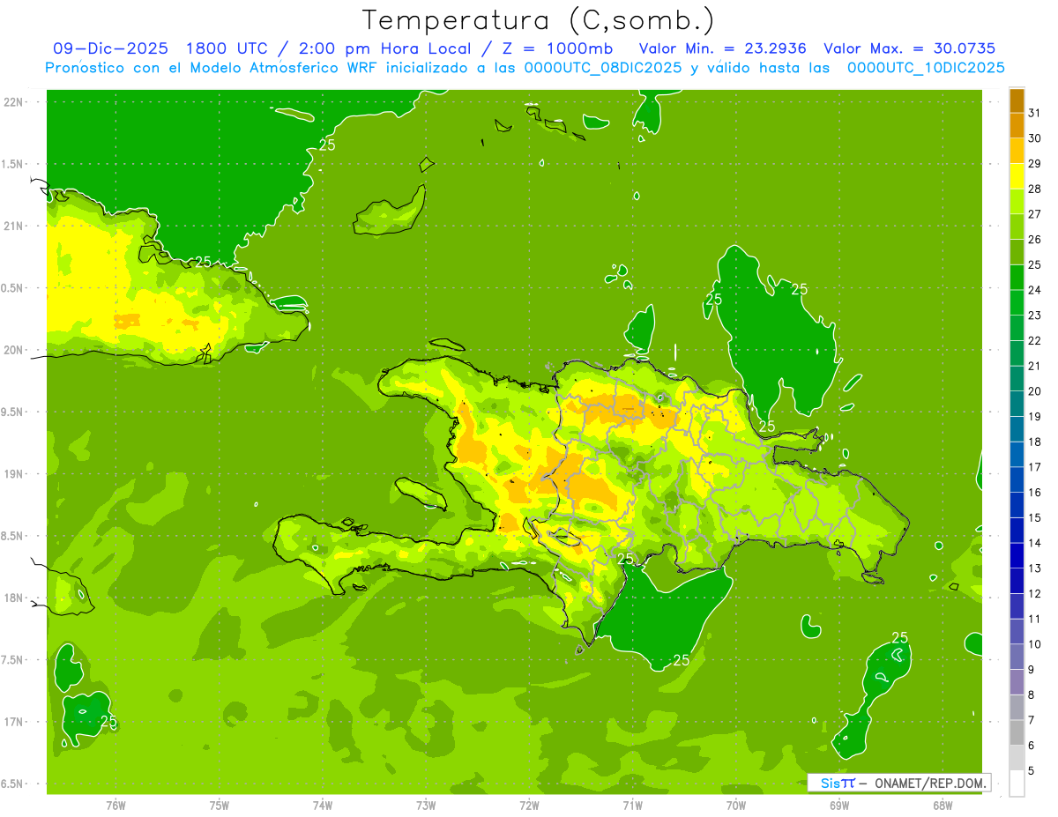This screenshot has width=1058, height=817.
Task: Click the '70W' longitude axis label
Action: tap(736, 805)
